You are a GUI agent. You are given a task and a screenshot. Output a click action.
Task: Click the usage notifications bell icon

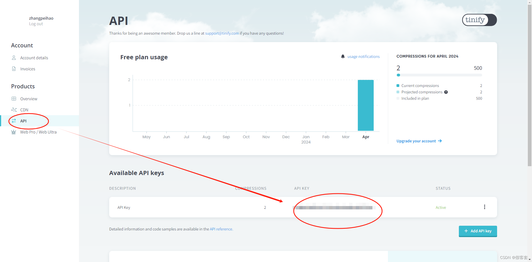343,56
